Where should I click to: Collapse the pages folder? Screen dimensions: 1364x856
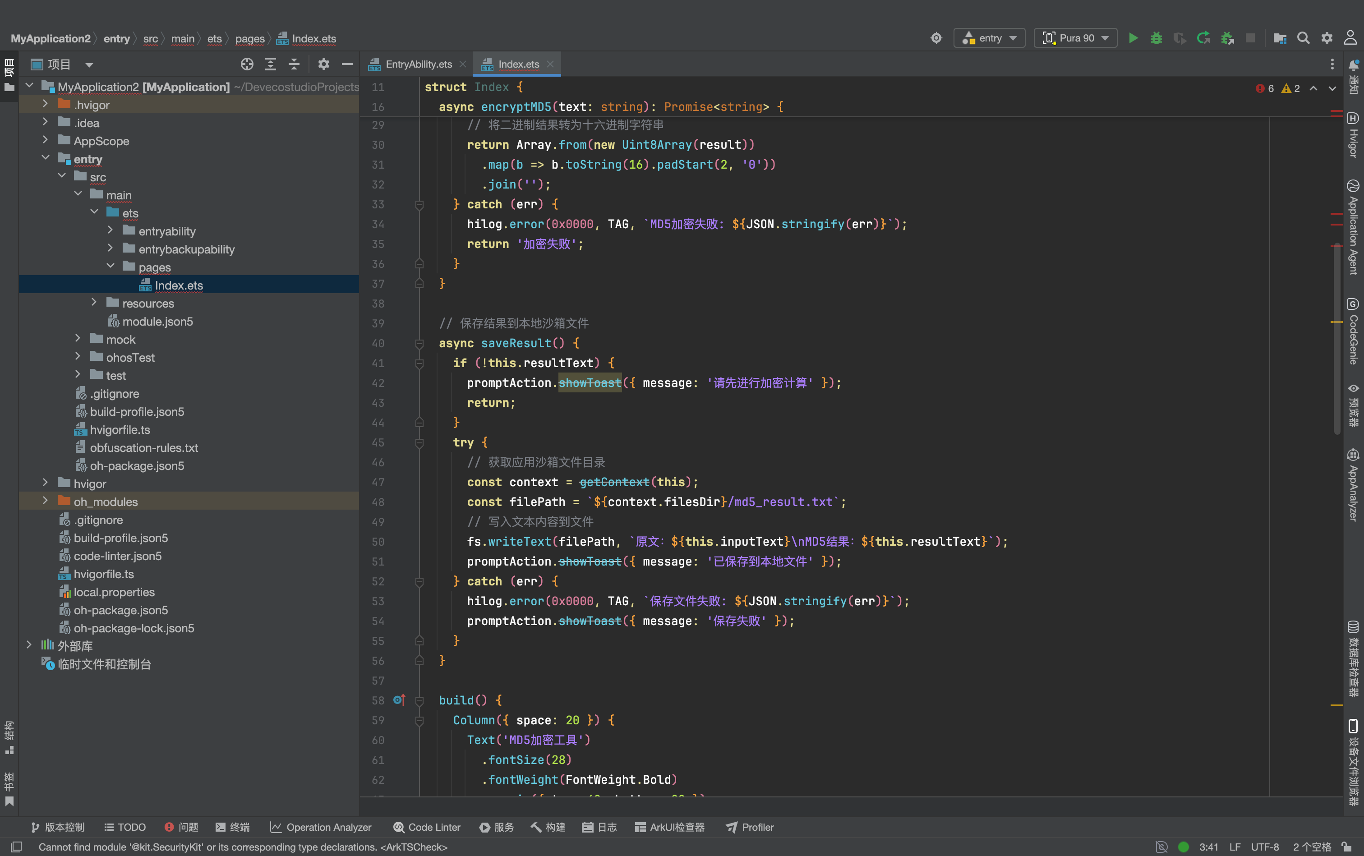pos(111,267)
